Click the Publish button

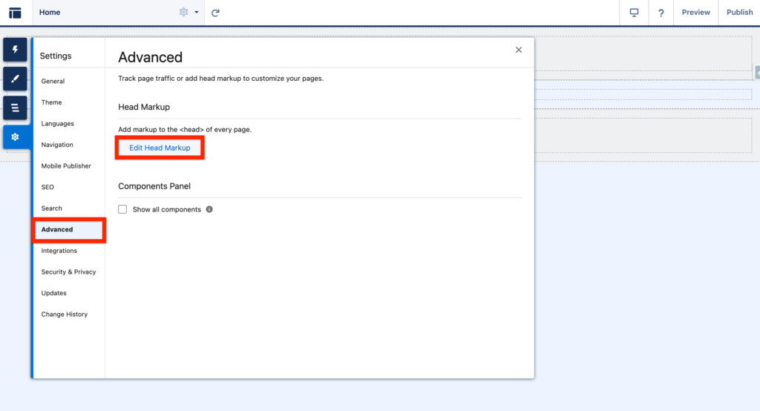[x=739, y=13]
